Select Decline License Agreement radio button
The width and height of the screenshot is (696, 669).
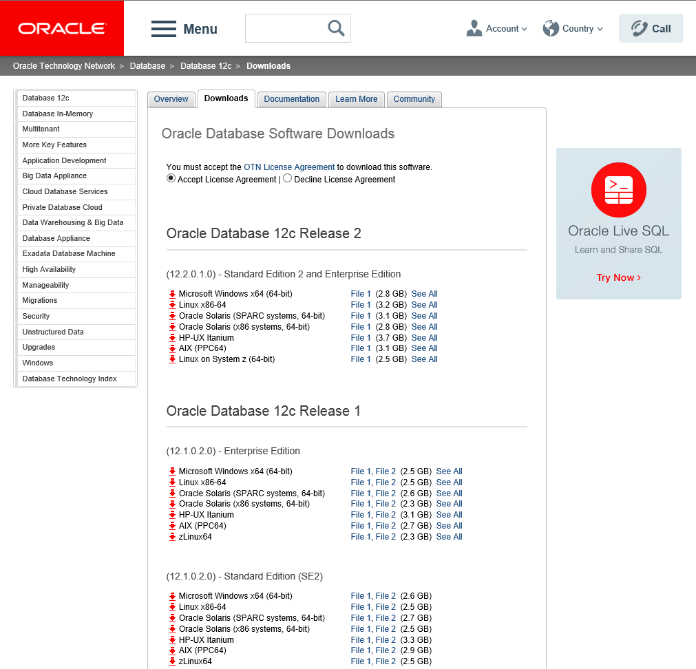(x=288, y=178)
